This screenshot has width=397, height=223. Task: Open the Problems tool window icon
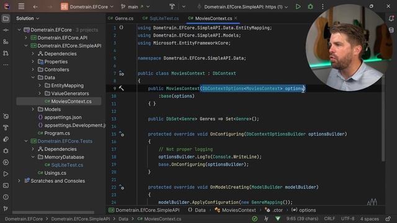(6, 197)
